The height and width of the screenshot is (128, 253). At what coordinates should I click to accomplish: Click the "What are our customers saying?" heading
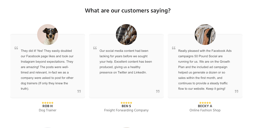128,11
